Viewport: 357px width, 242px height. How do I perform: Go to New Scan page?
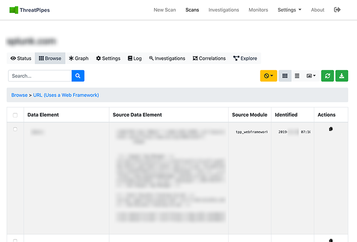(165, 10)
